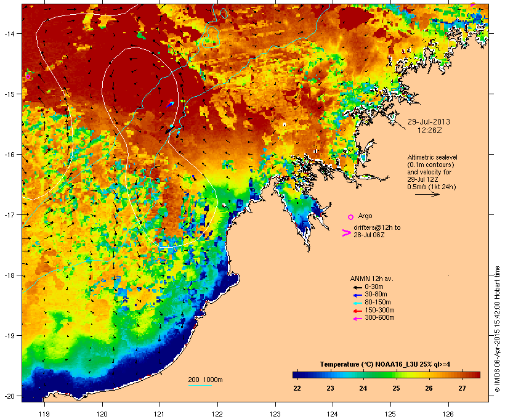
Task: Click the dark blue 22°C end of colorbar
Action: [297, 375]
